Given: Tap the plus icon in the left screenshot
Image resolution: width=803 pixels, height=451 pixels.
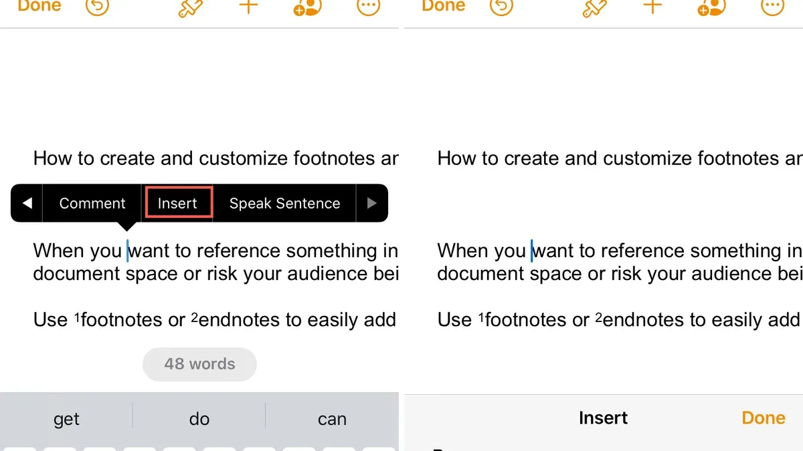Looking at the screenshot, I should [x=249, y=6].
